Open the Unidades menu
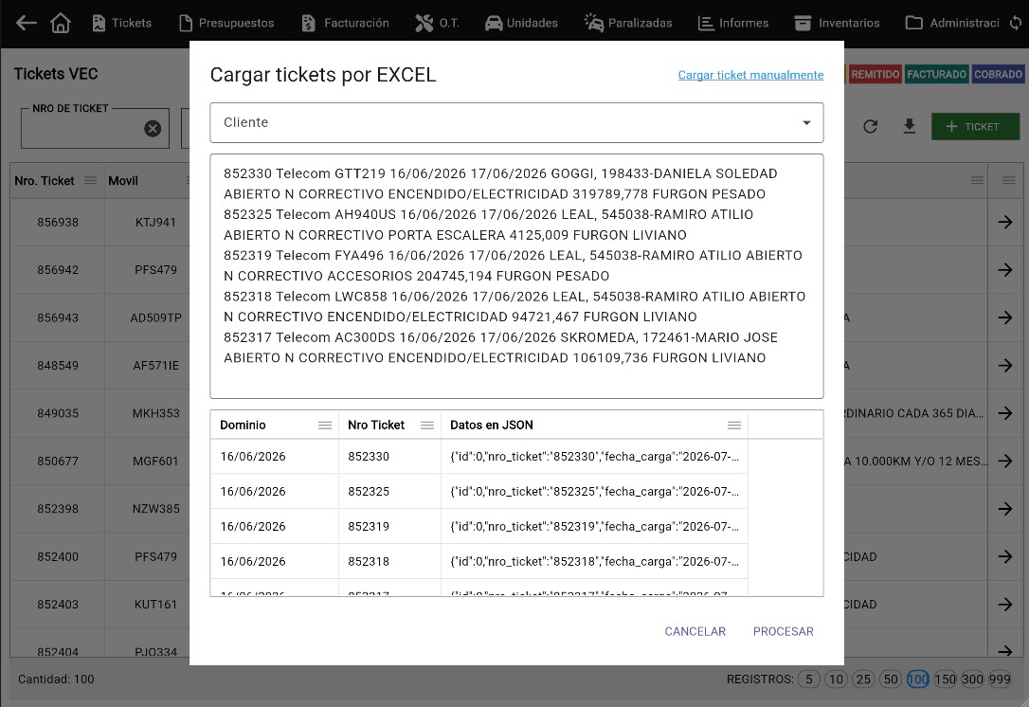 (x=522, y=23)
